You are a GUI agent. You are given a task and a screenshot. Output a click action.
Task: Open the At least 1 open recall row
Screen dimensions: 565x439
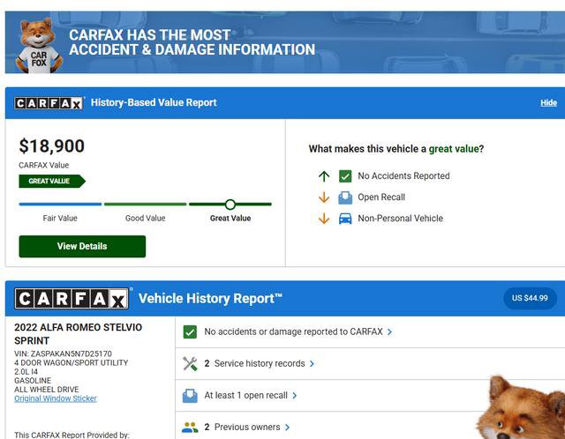[251, 396]
